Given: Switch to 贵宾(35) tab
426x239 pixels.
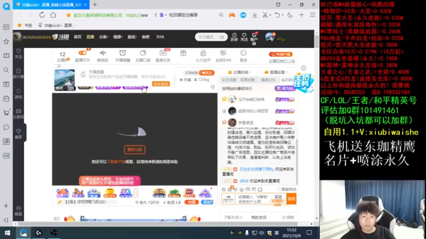Looking at the screenshot, I should coord(268,80).
